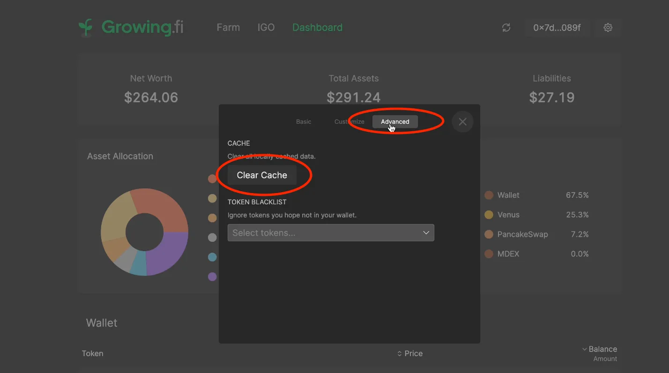Click the MDEX 0.0% percentage
Screen dimensions: 669x373
580,254
